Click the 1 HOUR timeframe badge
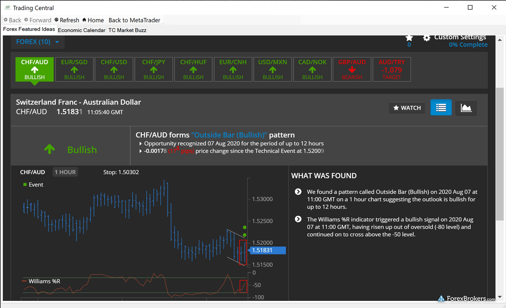The width and height of the screenshot is (506, 308). 65,172
